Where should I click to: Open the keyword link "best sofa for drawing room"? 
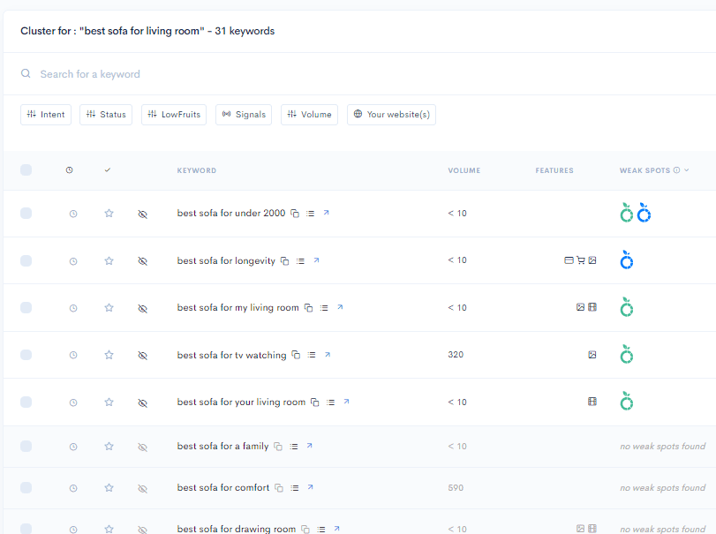coord(235,529)
